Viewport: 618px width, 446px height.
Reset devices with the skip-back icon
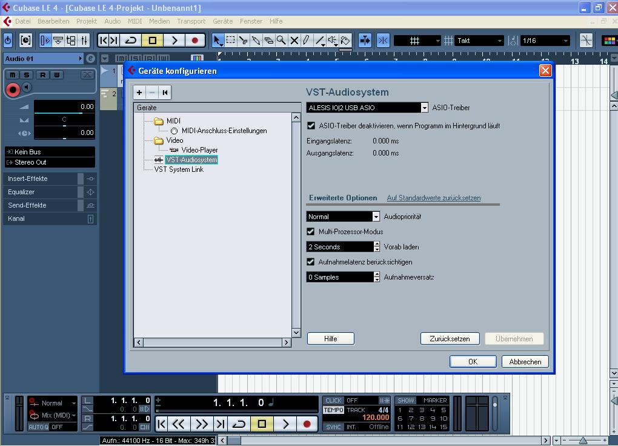pyautogui.click(x=165, y=93)
